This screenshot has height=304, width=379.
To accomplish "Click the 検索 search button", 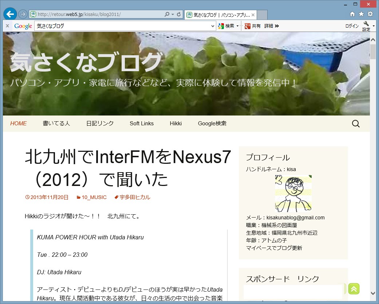I will click(226, 26).
